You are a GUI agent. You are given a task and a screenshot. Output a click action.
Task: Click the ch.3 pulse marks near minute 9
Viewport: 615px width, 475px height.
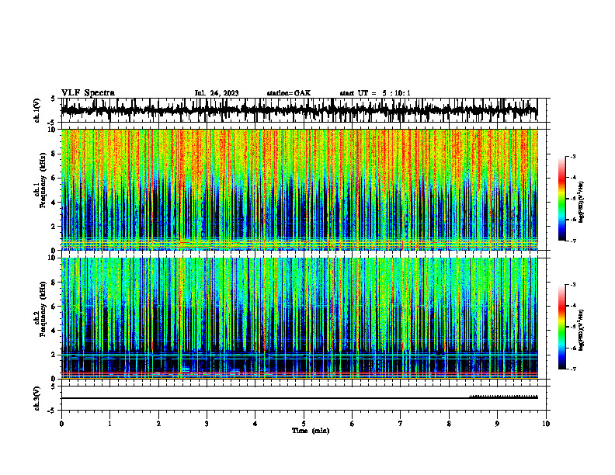coord(504,397)
